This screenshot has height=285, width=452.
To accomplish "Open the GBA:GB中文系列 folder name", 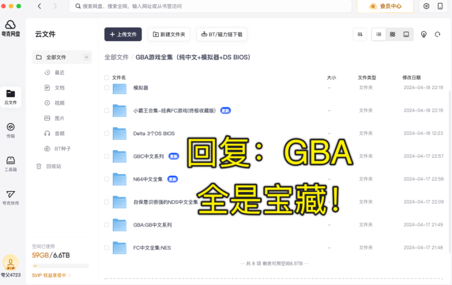I will [x=153, y=225].
